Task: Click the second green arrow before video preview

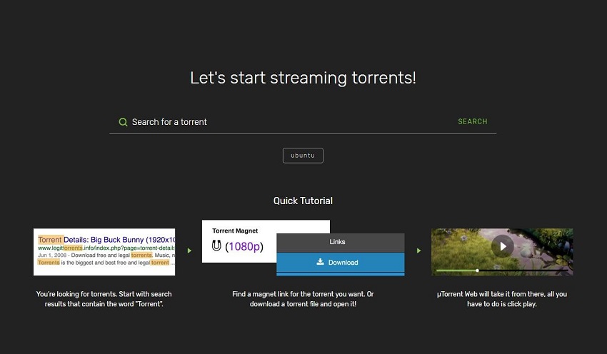Action: [x=418, y=251]
